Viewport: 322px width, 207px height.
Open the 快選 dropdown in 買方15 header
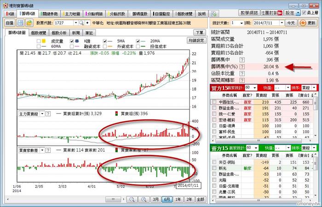coord(288,88)
